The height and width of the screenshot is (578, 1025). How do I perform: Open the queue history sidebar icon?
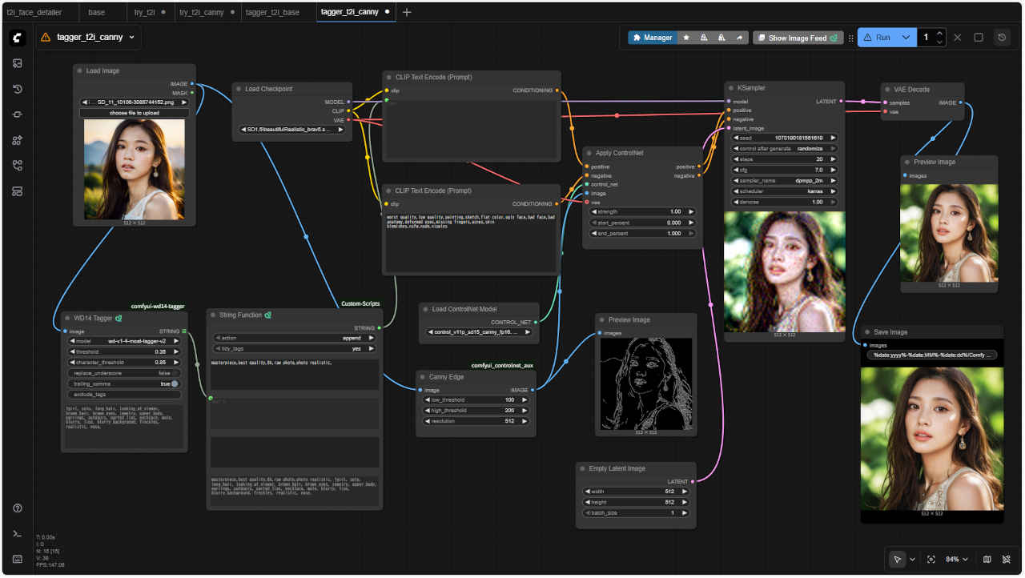coord(18,89)
